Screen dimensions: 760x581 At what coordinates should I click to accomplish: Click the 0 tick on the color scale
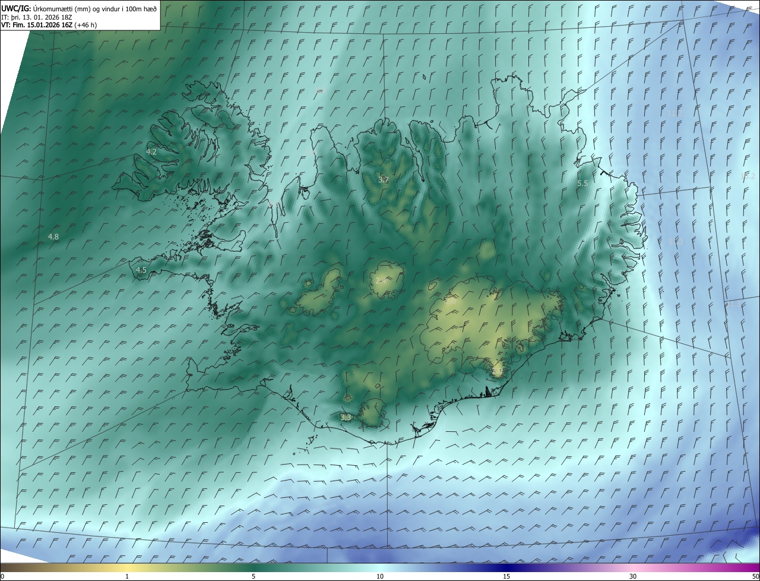(x=2, y=576)
